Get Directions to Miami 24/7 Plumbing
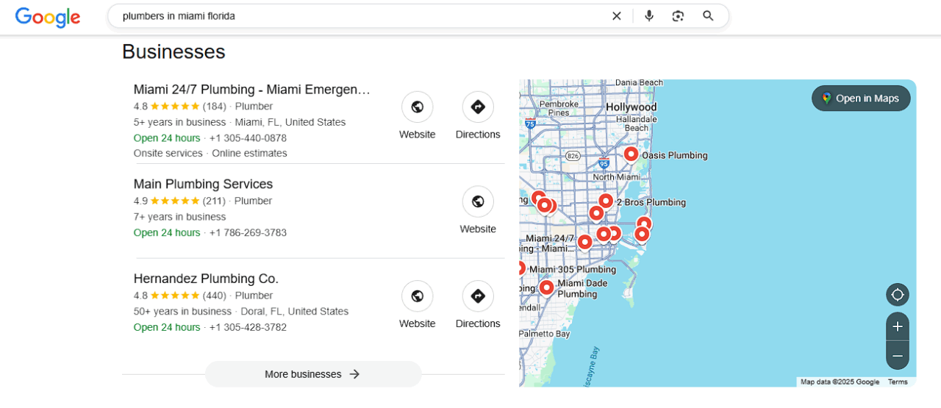941x408 pixels. [x=478, y=115]
